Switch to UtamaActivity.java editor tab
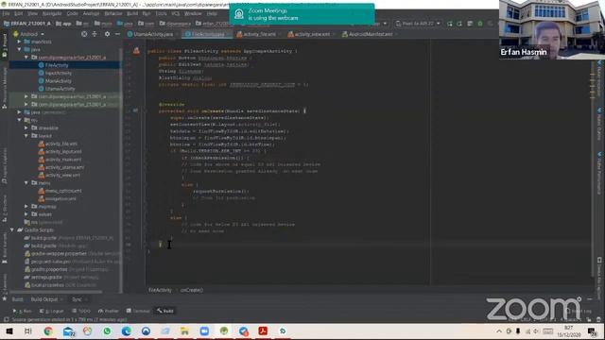Screen dimensions: 605x340 pos(153,34)
